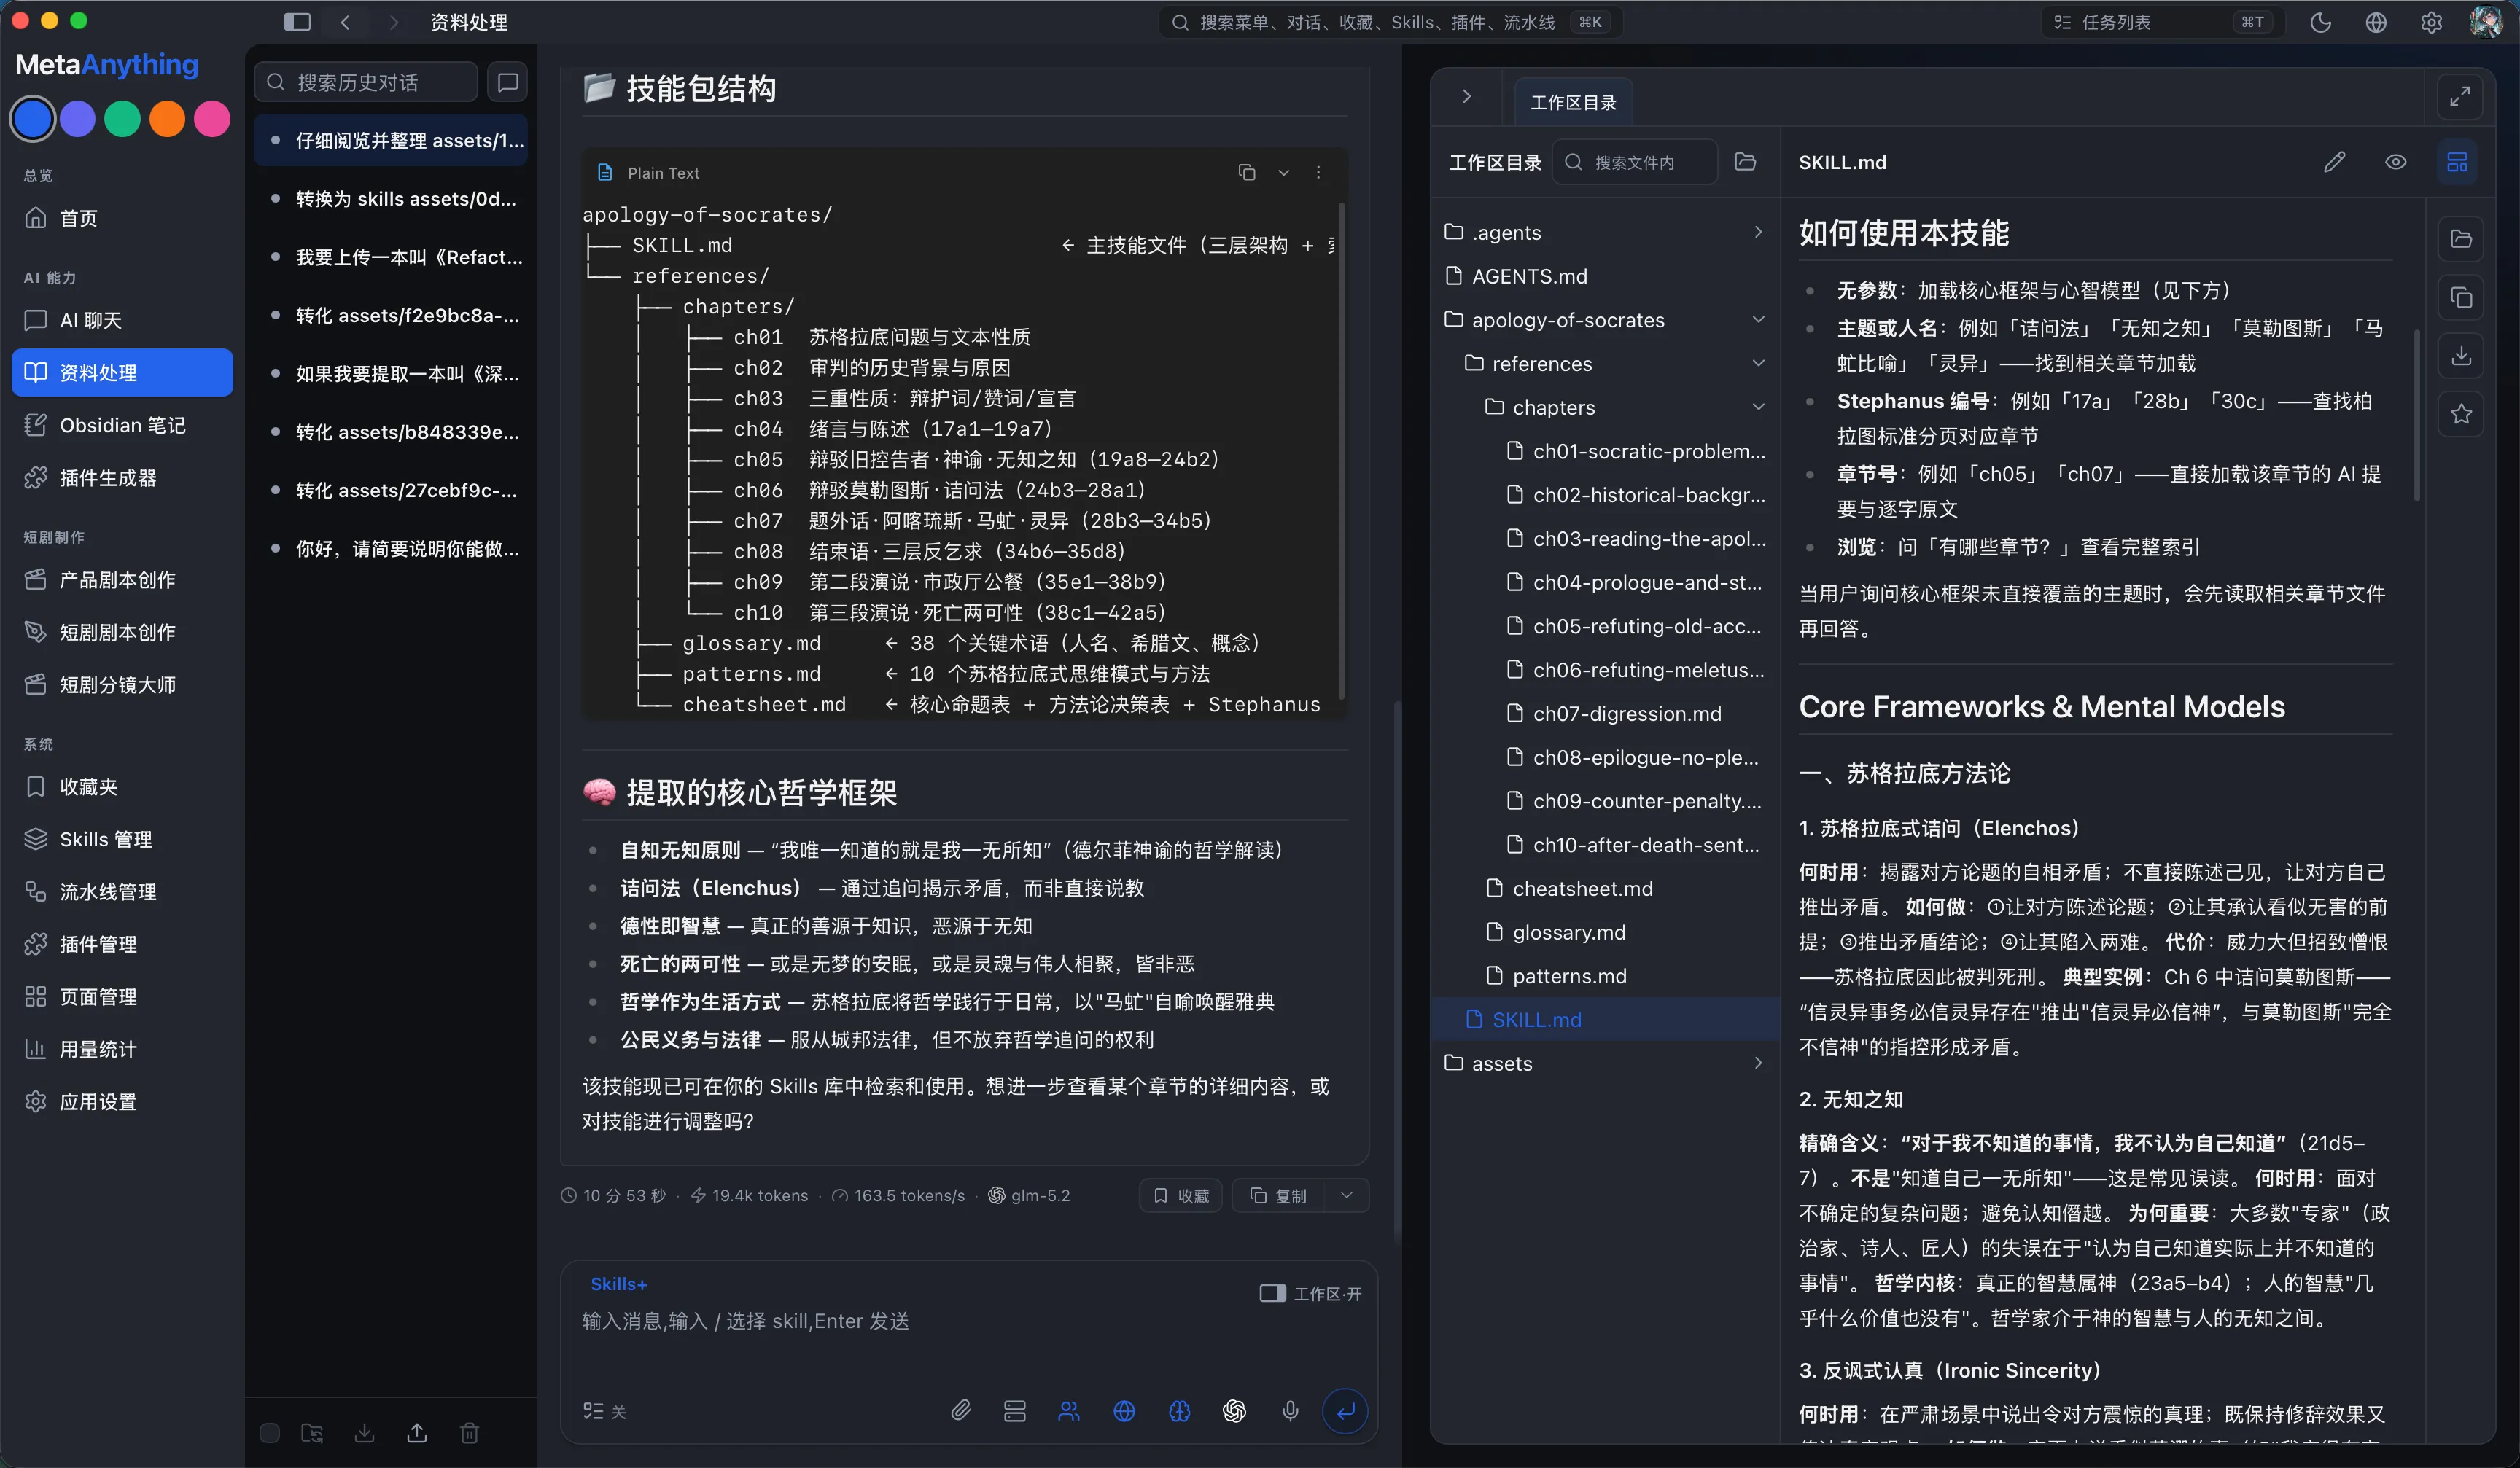This screenshot has height=1468, width=2520.
Task: Open 资料处理 in the sidebar
Action: pos(122,372)
